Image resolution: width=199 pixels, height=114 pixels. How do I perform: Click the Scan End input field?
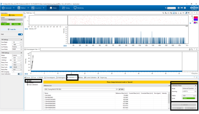tap(17, 44)
